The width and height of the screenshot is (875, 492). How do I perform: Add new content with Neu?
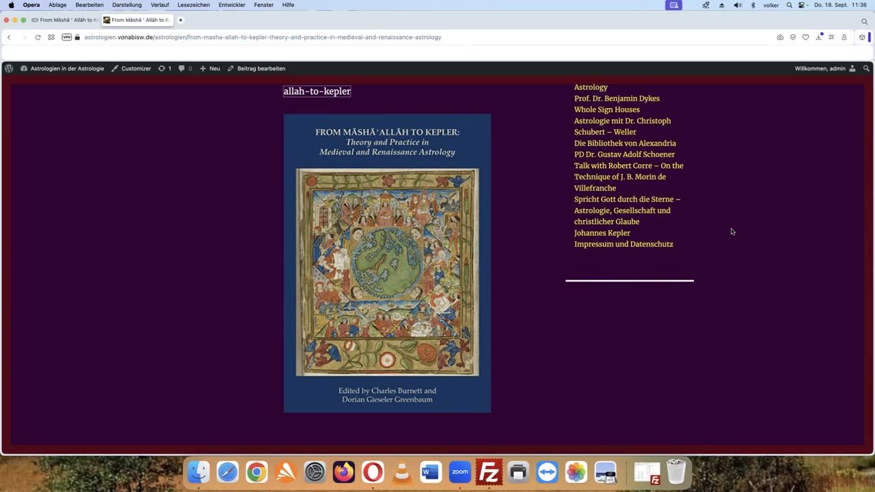point(210,68)
